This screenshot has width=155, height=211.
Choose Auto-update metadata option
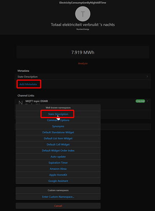point(58,157)
